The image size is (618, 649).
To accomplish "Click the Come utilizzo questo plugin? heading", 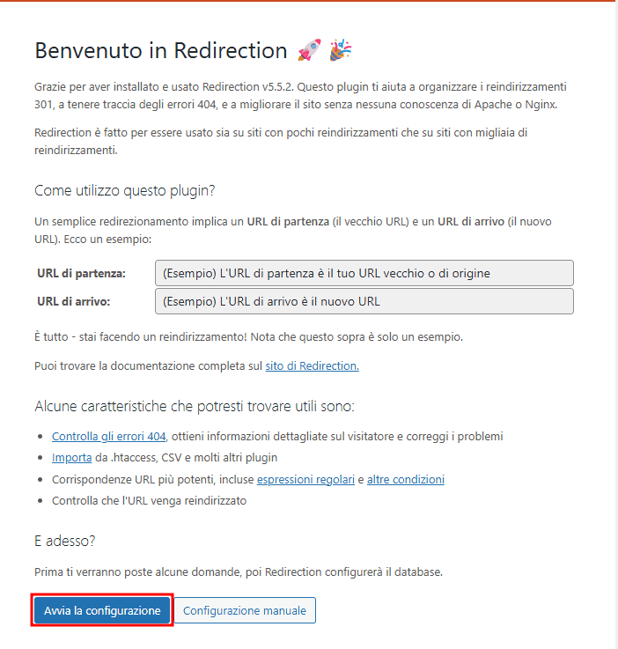I will pyautogui.click(x=125, y=191).
